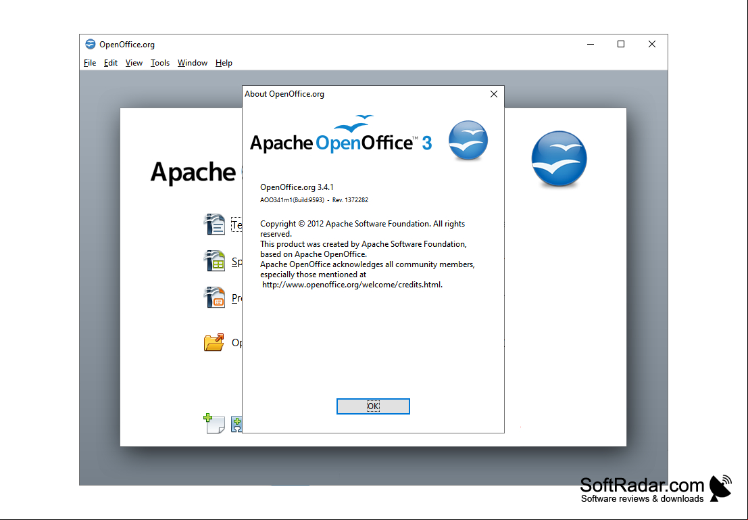This screenshot has height=520, width=748.
Task: Click the seagull globe logo in About dialog
Action: [468, 141]
